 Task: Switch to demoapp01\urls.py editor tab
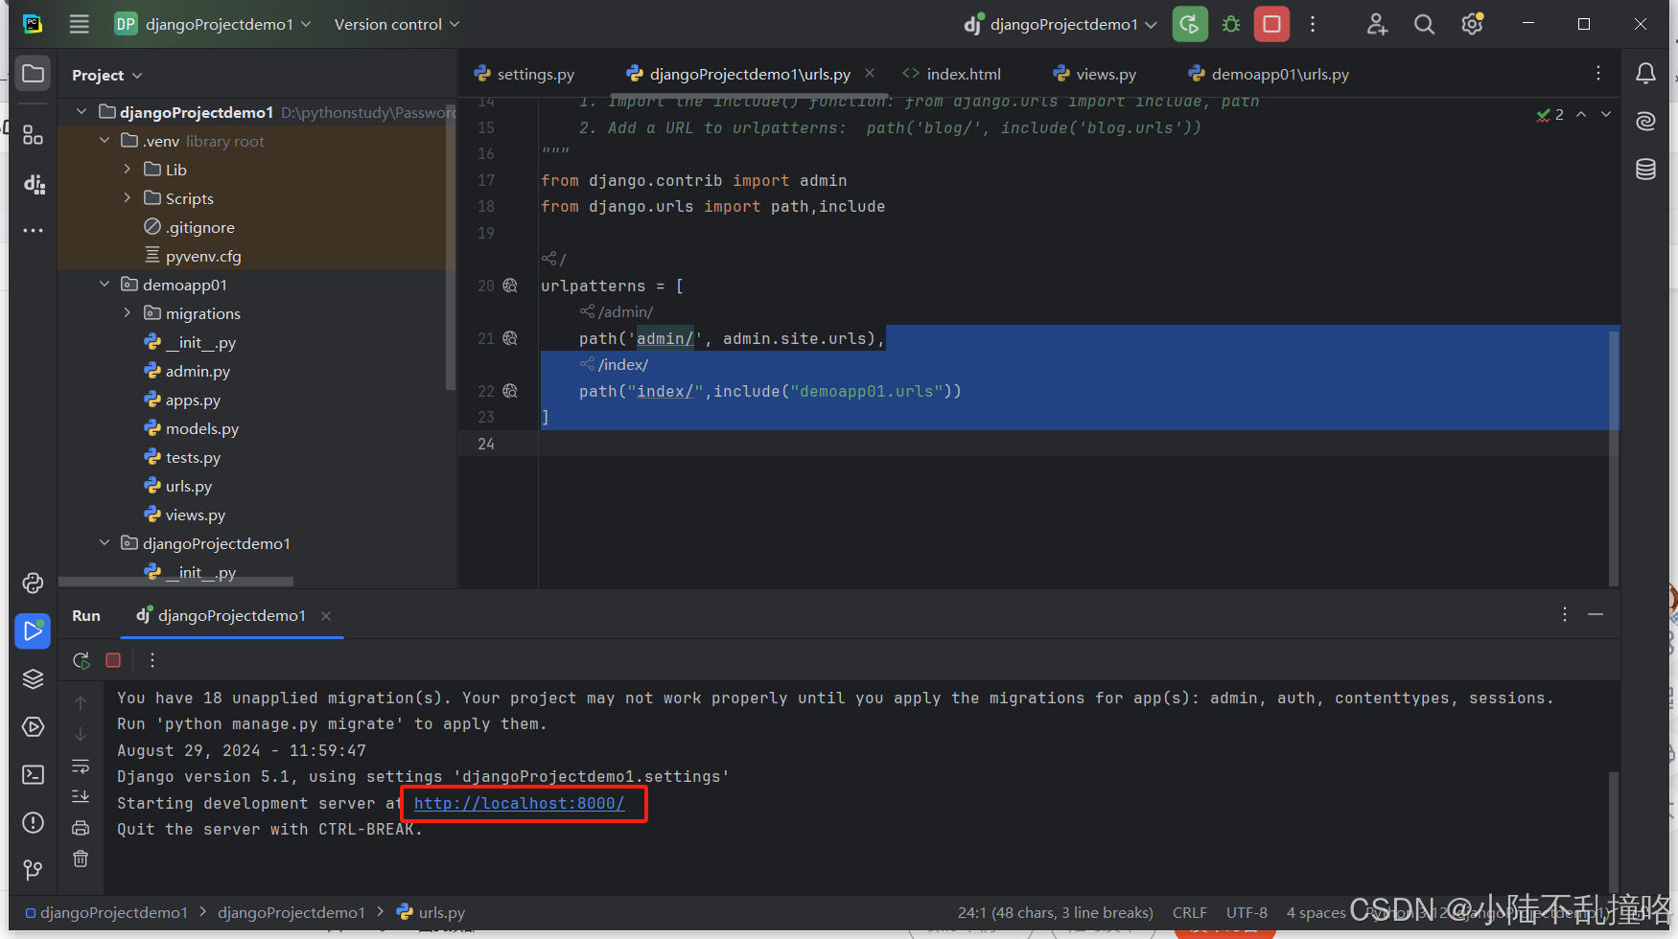[1269, 74]
